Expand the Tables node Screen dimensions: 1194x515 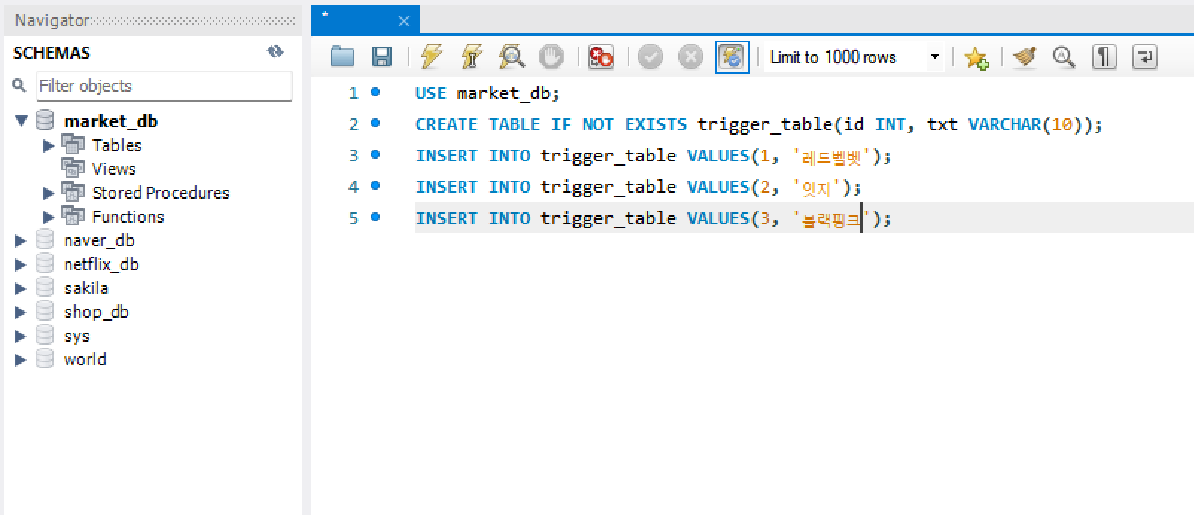48,145
